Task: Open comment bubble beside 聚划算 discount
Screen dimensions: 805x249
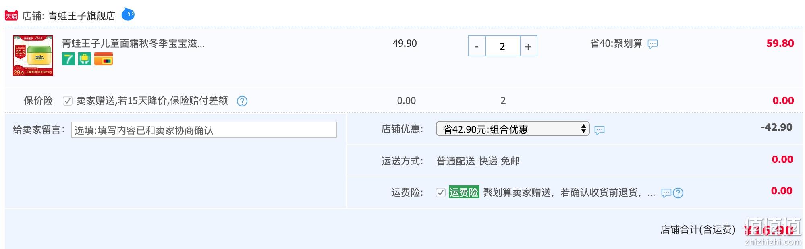Action: pyautogui.click(x=653, y=44)
